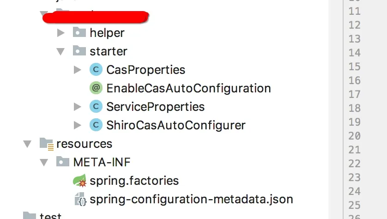The image size is (387, 219).
Task: Click the starter package folder icon
Action: pyautogui.click(x=79, y=51)
